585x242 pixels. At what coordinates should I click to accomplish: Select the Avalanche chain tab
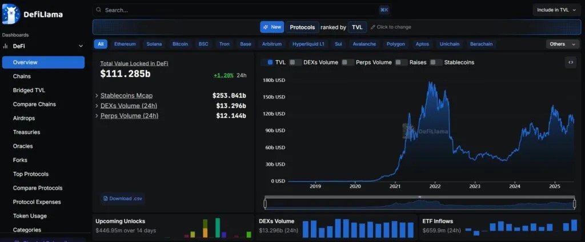364,44
